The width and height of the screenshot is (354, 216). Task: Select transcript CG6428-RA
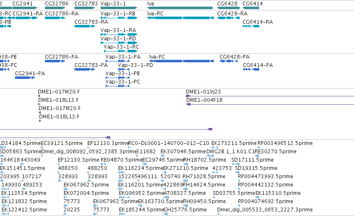pos(228,18)
